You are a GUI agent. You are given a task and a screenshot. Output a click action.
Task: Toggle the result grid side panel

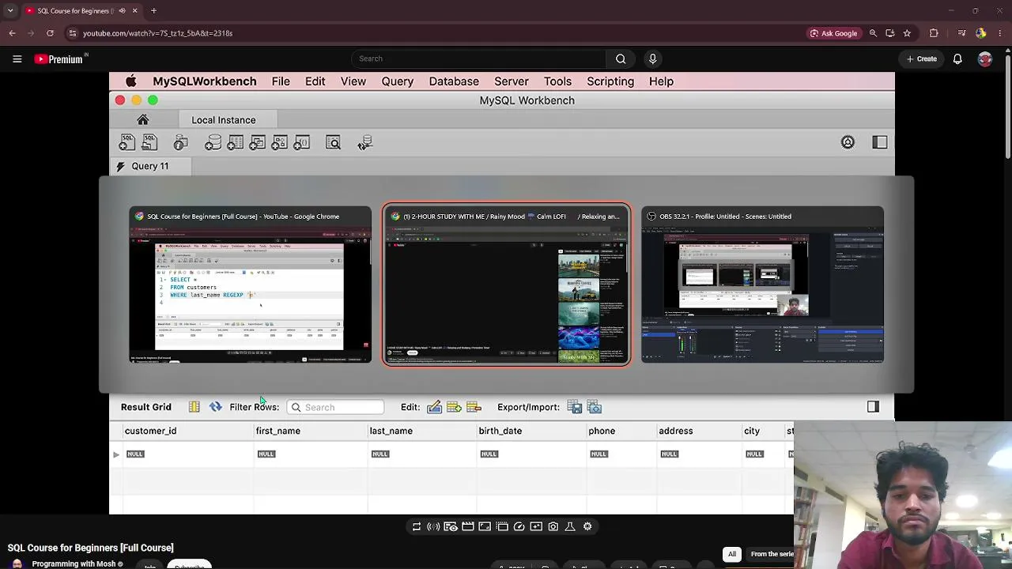click(x=873, y=407)
